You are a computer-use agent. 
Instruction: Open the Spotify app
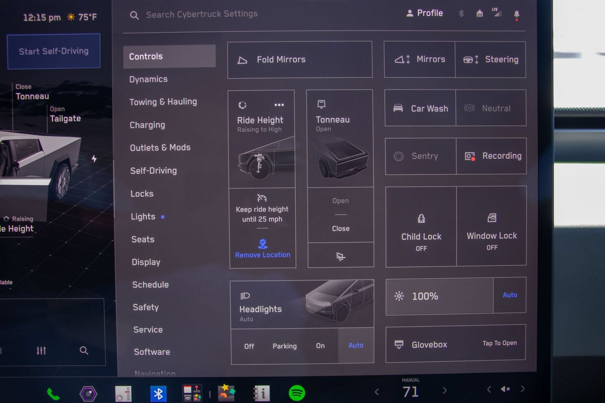(x=297, y=393)
